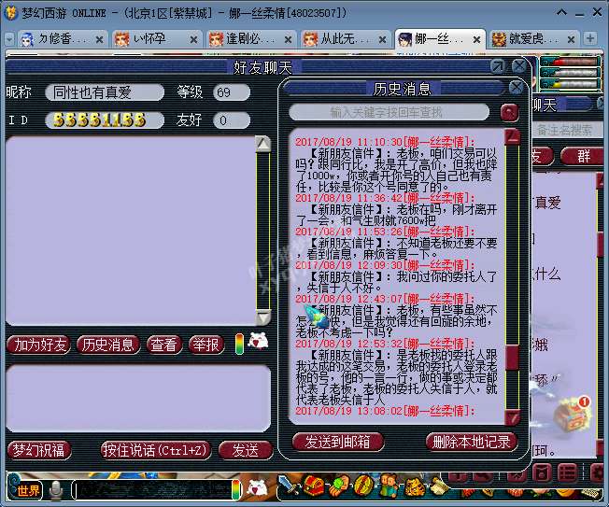Click the history scrollbar thumb
Screen dimensions: 609x507
click(x=512, y=358)
